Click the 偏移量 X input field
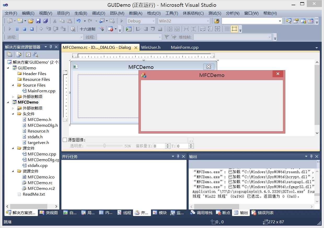 click(159, 146)
